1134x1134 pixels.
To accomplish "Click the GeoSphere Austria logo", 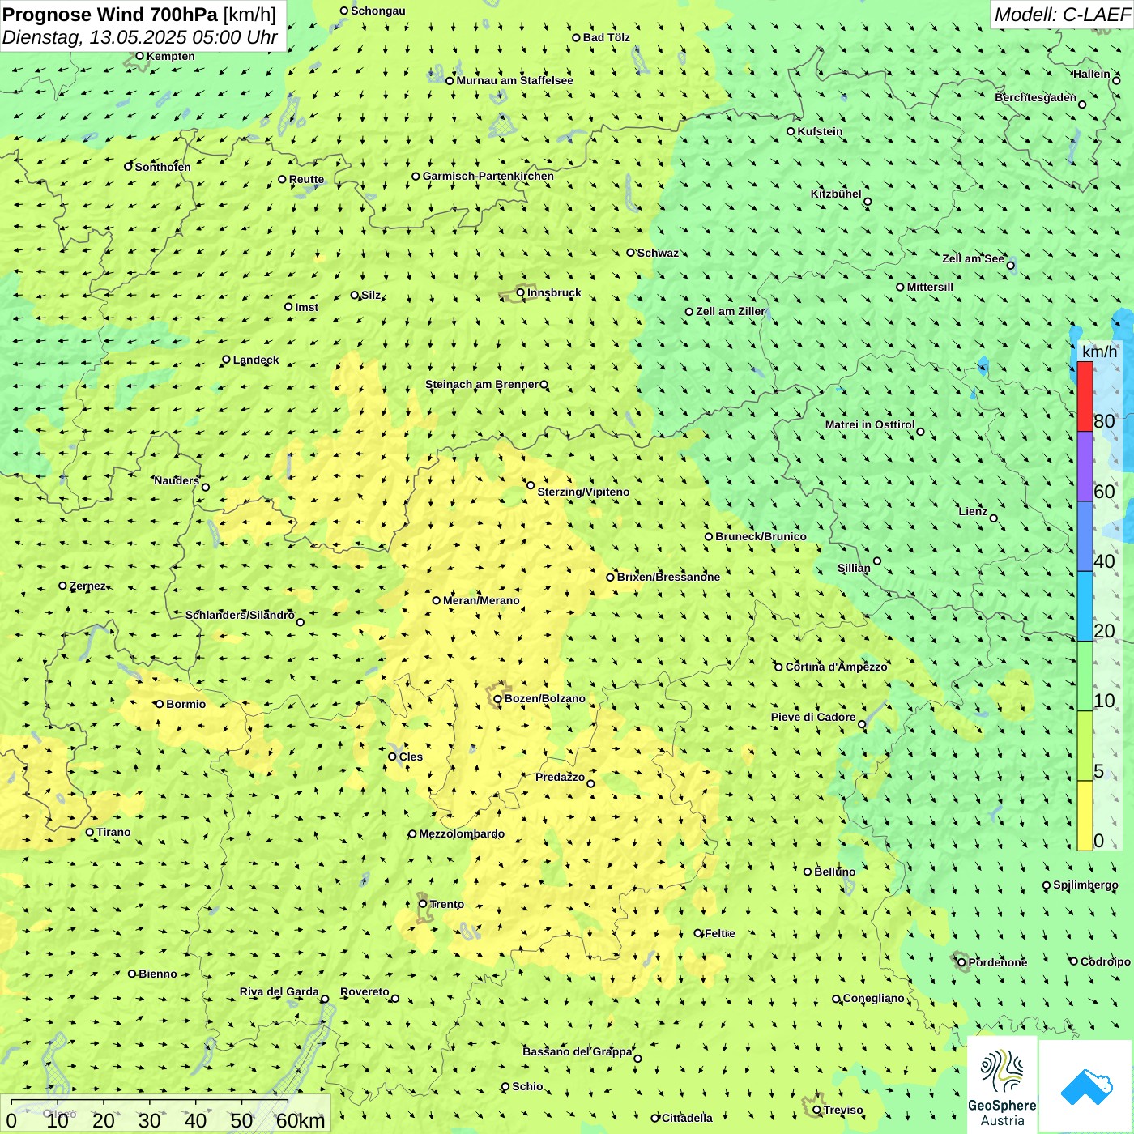I will 1002,1085.
